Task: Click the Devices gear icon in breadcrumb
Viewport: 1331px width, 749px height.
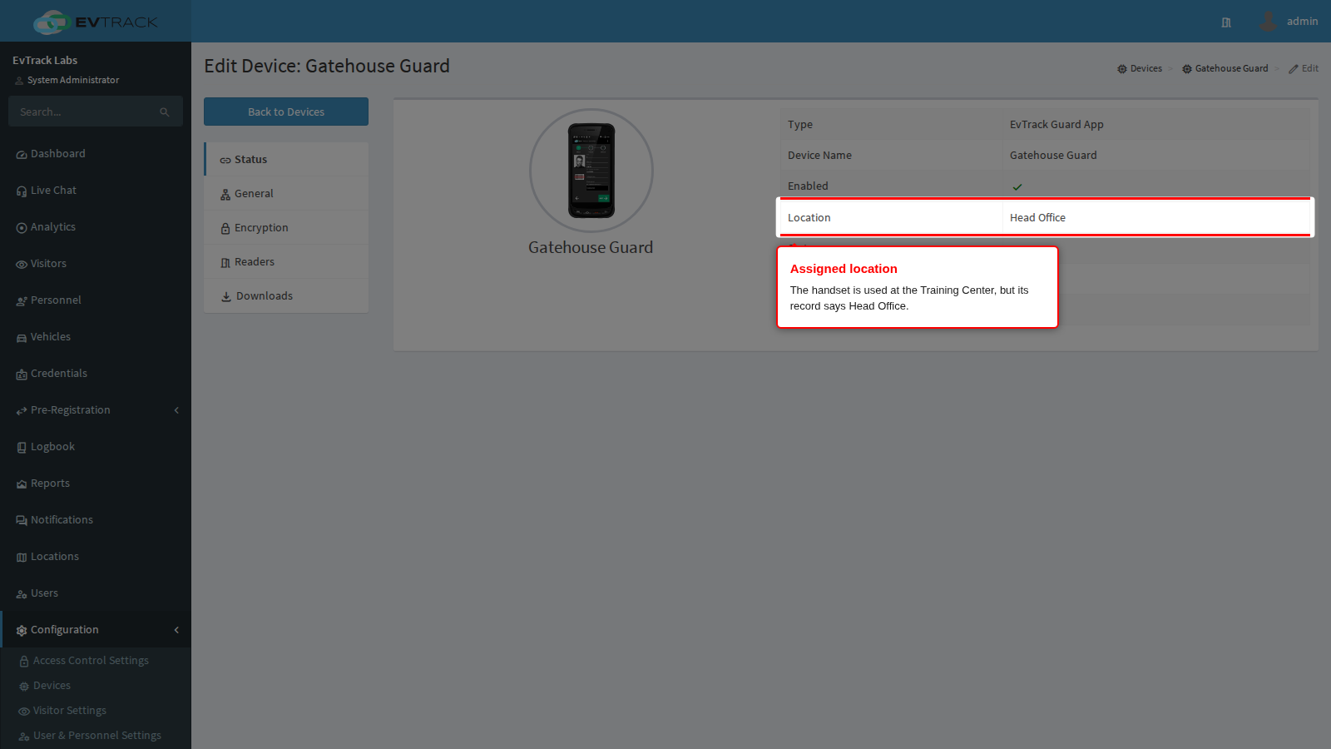Action: [1122, 69]
